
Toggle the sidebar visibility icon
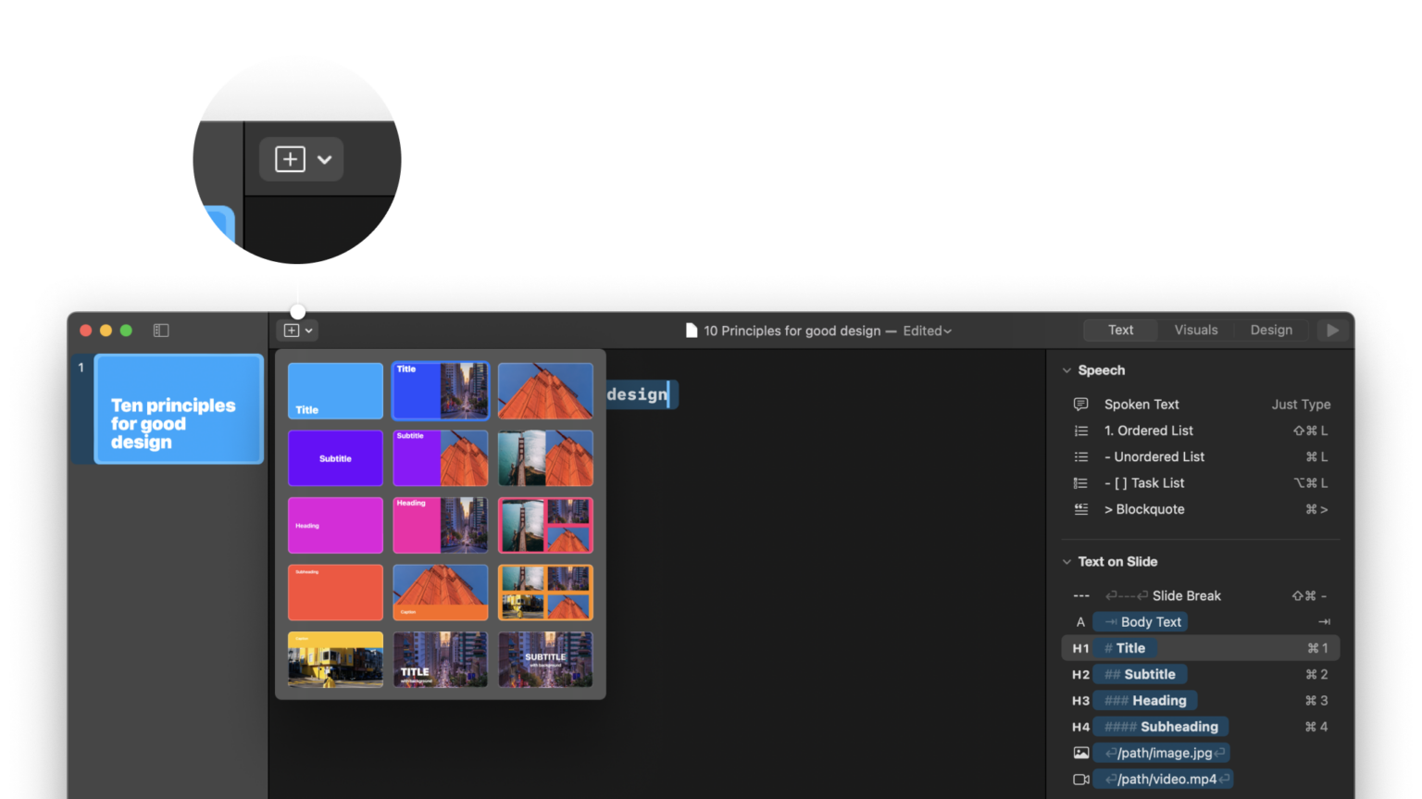point(161,330)
